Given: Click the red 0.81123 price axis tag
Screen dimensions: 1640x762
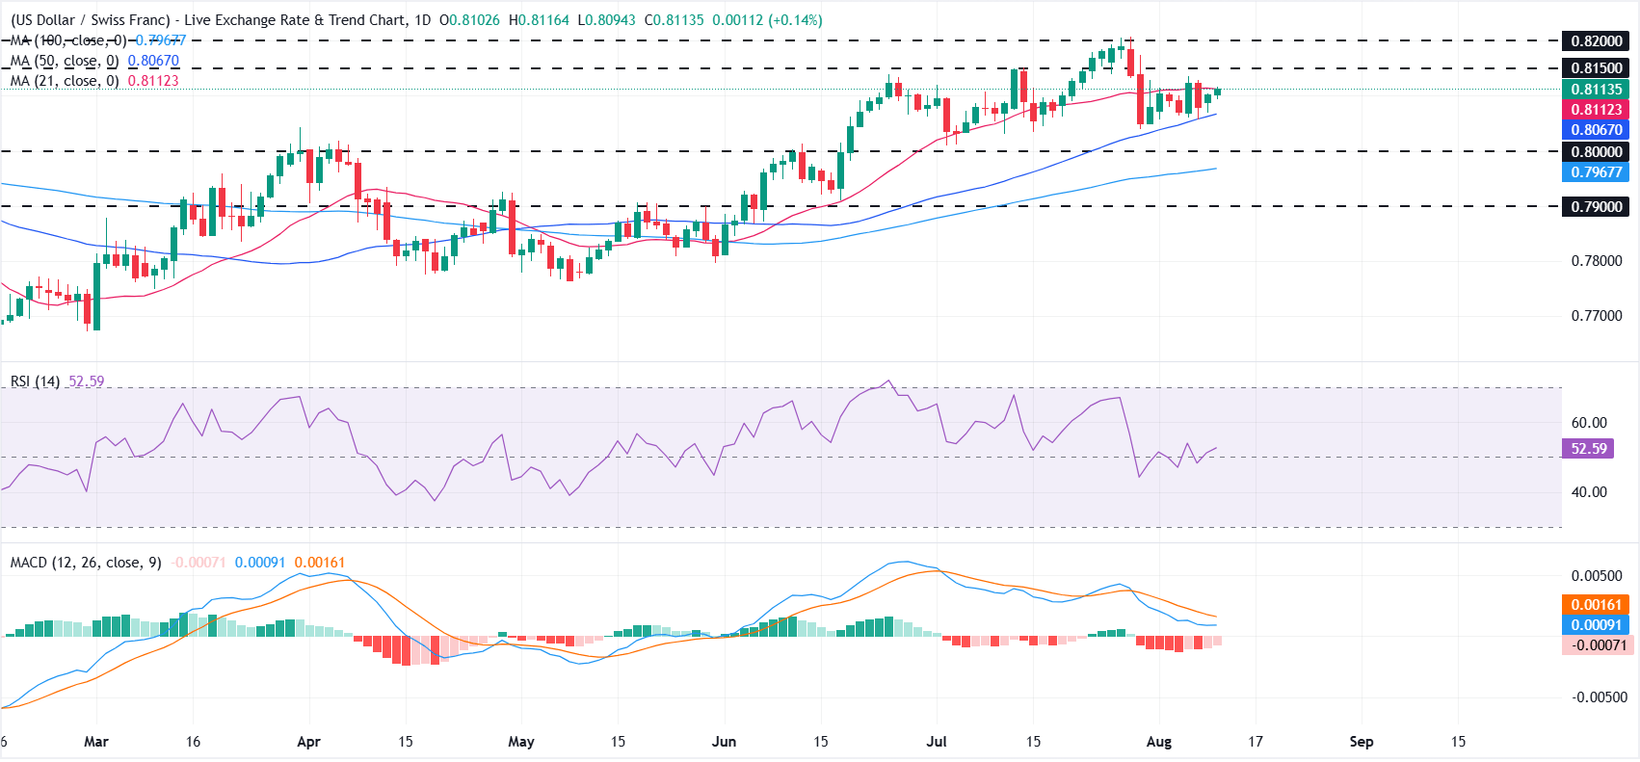Looking at the screenshot, I should click(1596, 110).
